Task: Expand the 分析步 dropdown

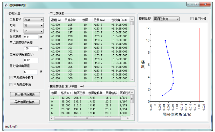Action: [x=33, y=31]
